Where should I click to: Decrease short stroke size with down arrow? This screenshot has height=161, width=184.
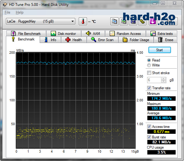pos(164,81)
